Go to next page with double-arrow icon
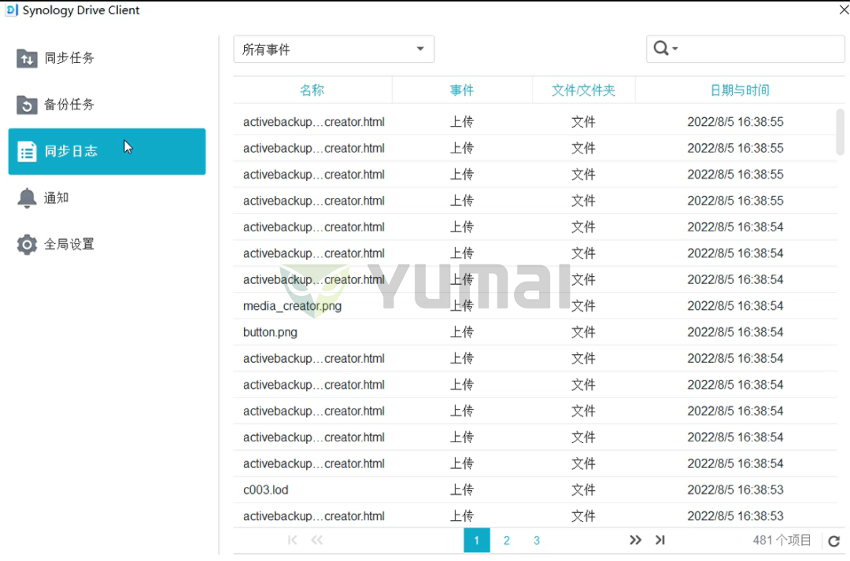Screen dimensions: 850x561 (635, 540)
